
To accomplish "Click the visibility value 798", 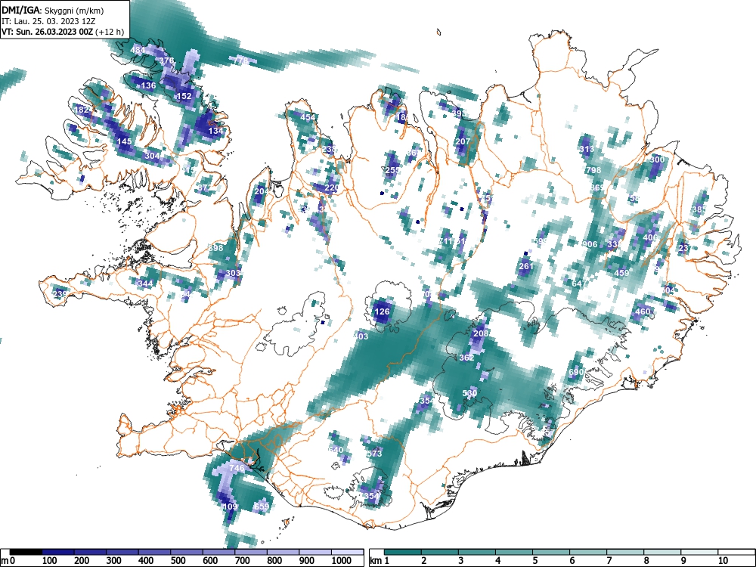I will 593,169.
